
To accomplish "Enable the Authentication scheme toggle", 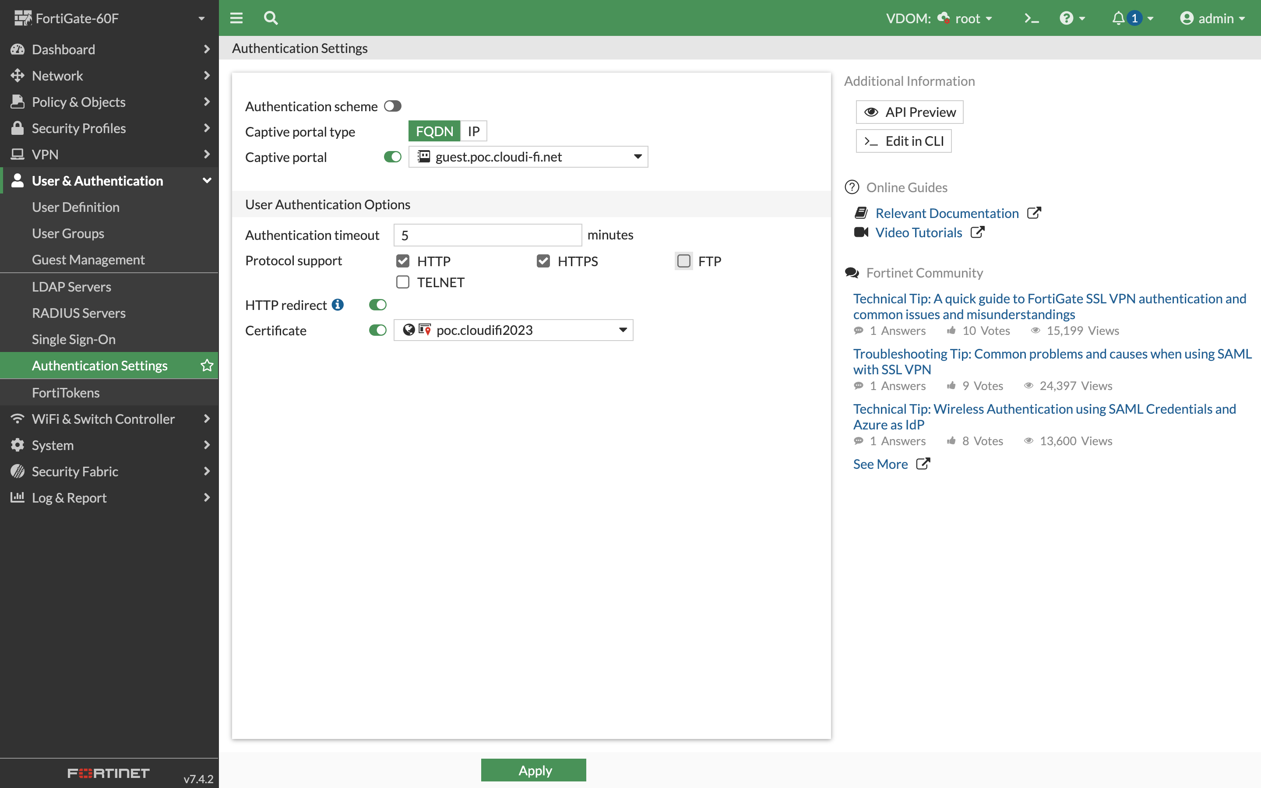I will tap(392, 106).
